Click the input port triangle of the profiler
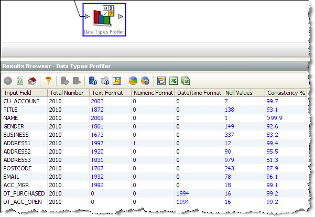Viewport: 315px width, 217px height. (x=87, y=16)
